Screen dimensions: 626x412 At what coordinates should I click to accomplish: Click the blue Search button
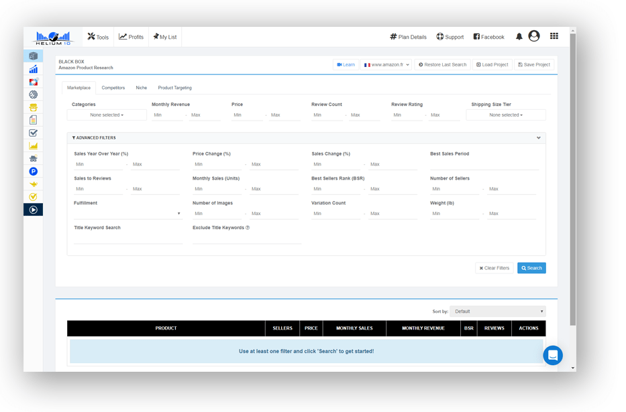tap(531, 268)
